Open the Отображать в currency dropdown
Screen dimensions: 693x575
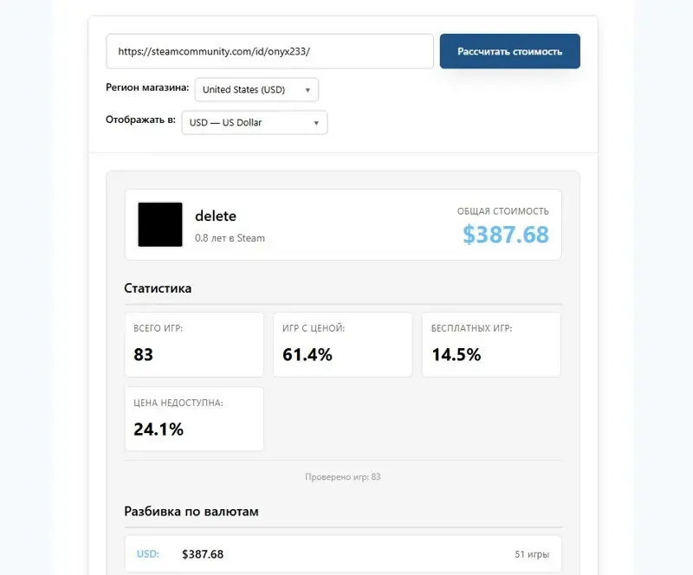tap(255, 122)
